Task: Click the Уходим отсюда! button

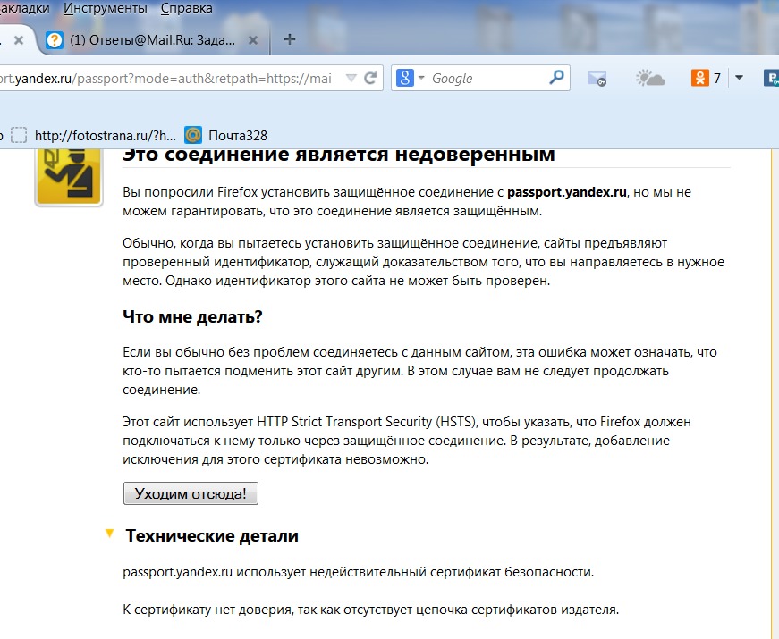Action: (191, 493)
